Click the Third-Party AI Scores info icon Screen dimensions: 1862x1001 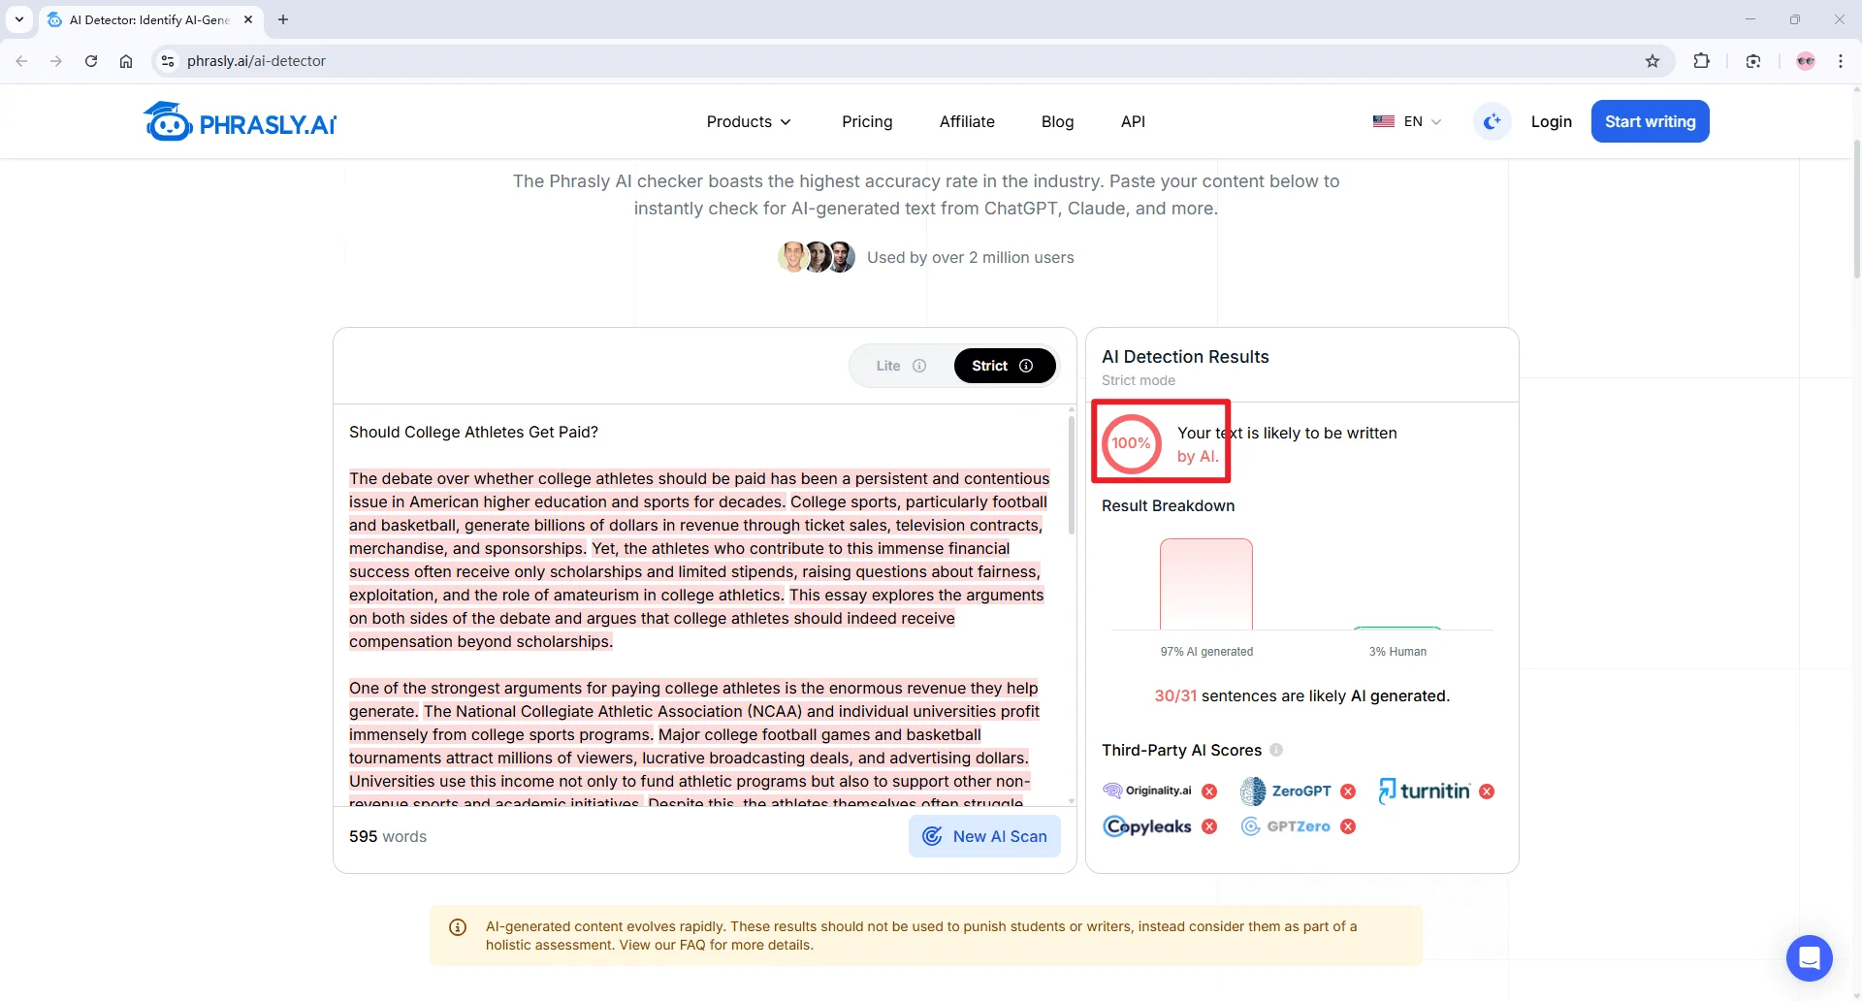click(x=1276, y=750)
